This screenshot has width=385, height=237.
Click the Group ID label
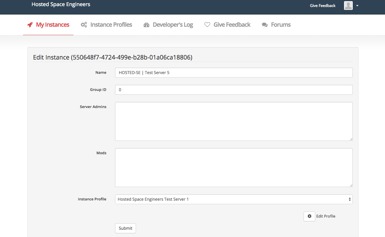98,90
